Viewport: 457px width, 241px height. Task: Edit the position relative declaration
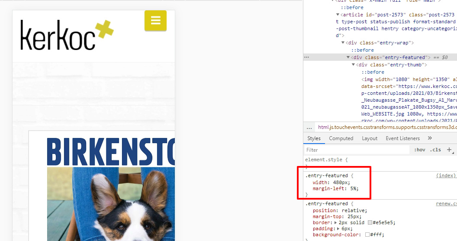pos(340,210)
